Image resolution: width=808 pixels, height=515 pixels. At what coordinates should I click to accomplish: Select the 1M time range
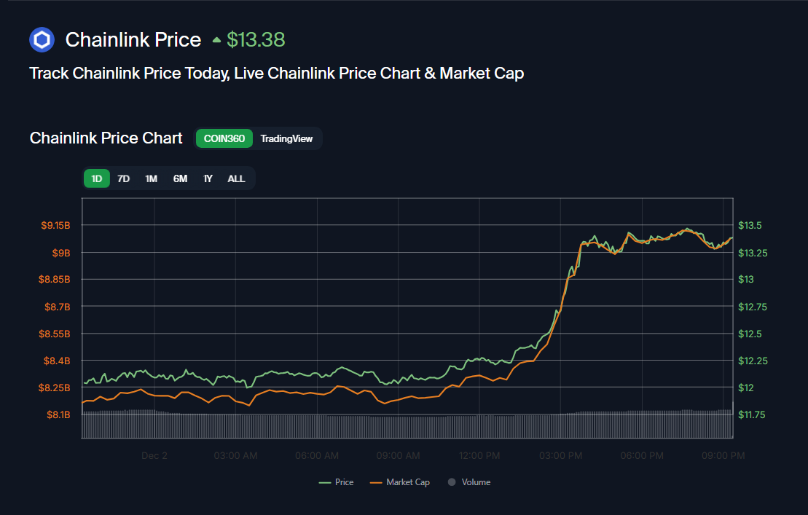pyautogui.click(x=151, y=178)
